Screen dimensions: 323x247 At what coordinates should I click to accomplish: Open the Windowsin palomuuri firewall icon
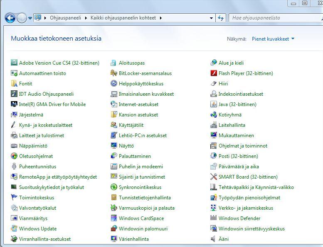(114, 228)
